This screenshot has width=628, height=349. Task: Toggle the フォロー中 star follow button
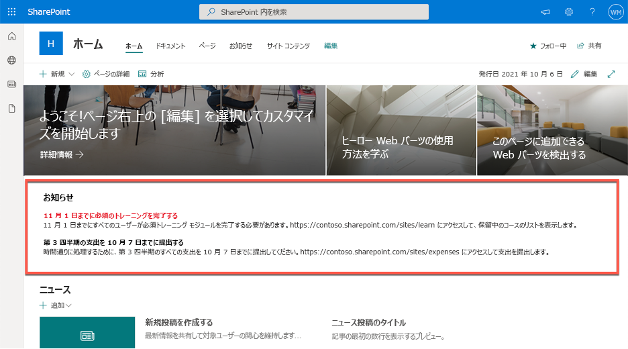548,46
